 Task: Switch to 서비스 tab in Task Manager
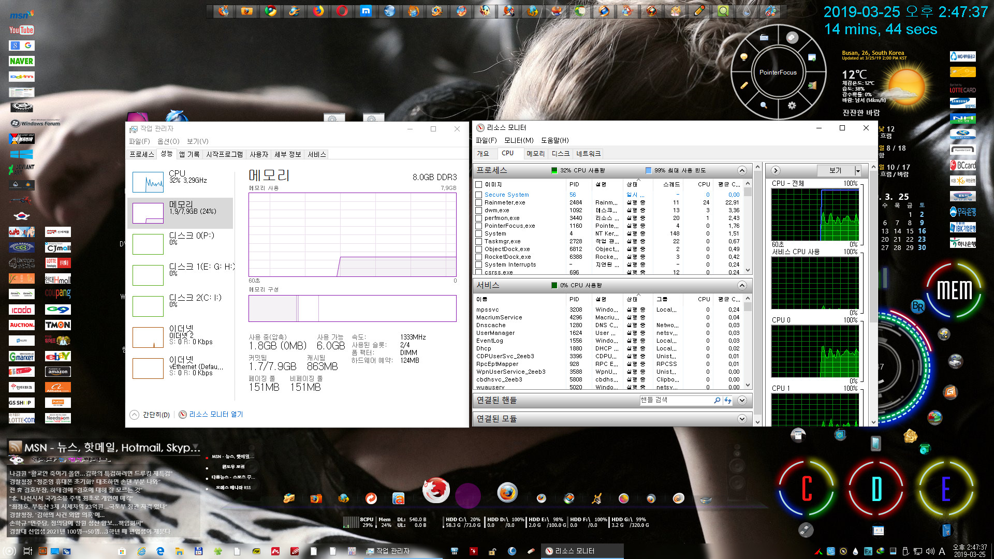click(317, 154)
